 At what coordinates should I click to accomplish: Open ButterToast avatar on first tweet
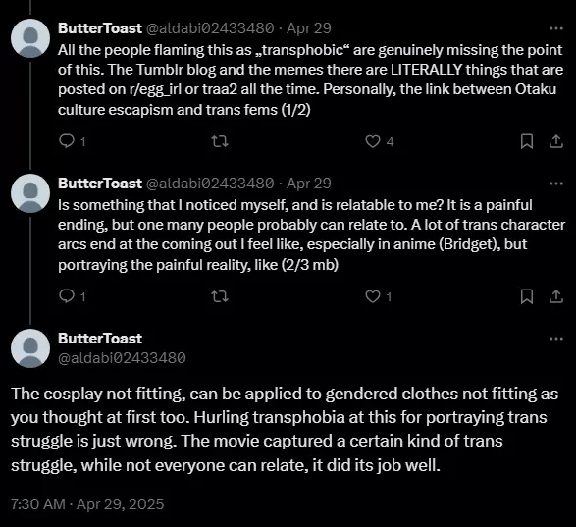(x=30, y=38)
